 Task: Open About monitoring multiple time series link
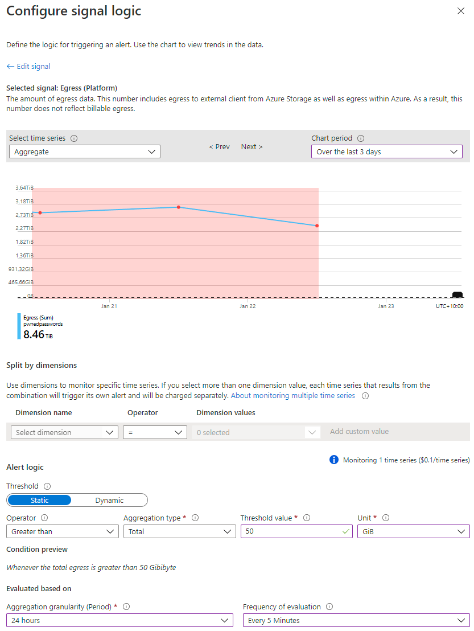pyautogui.click(x=292, y=396)
